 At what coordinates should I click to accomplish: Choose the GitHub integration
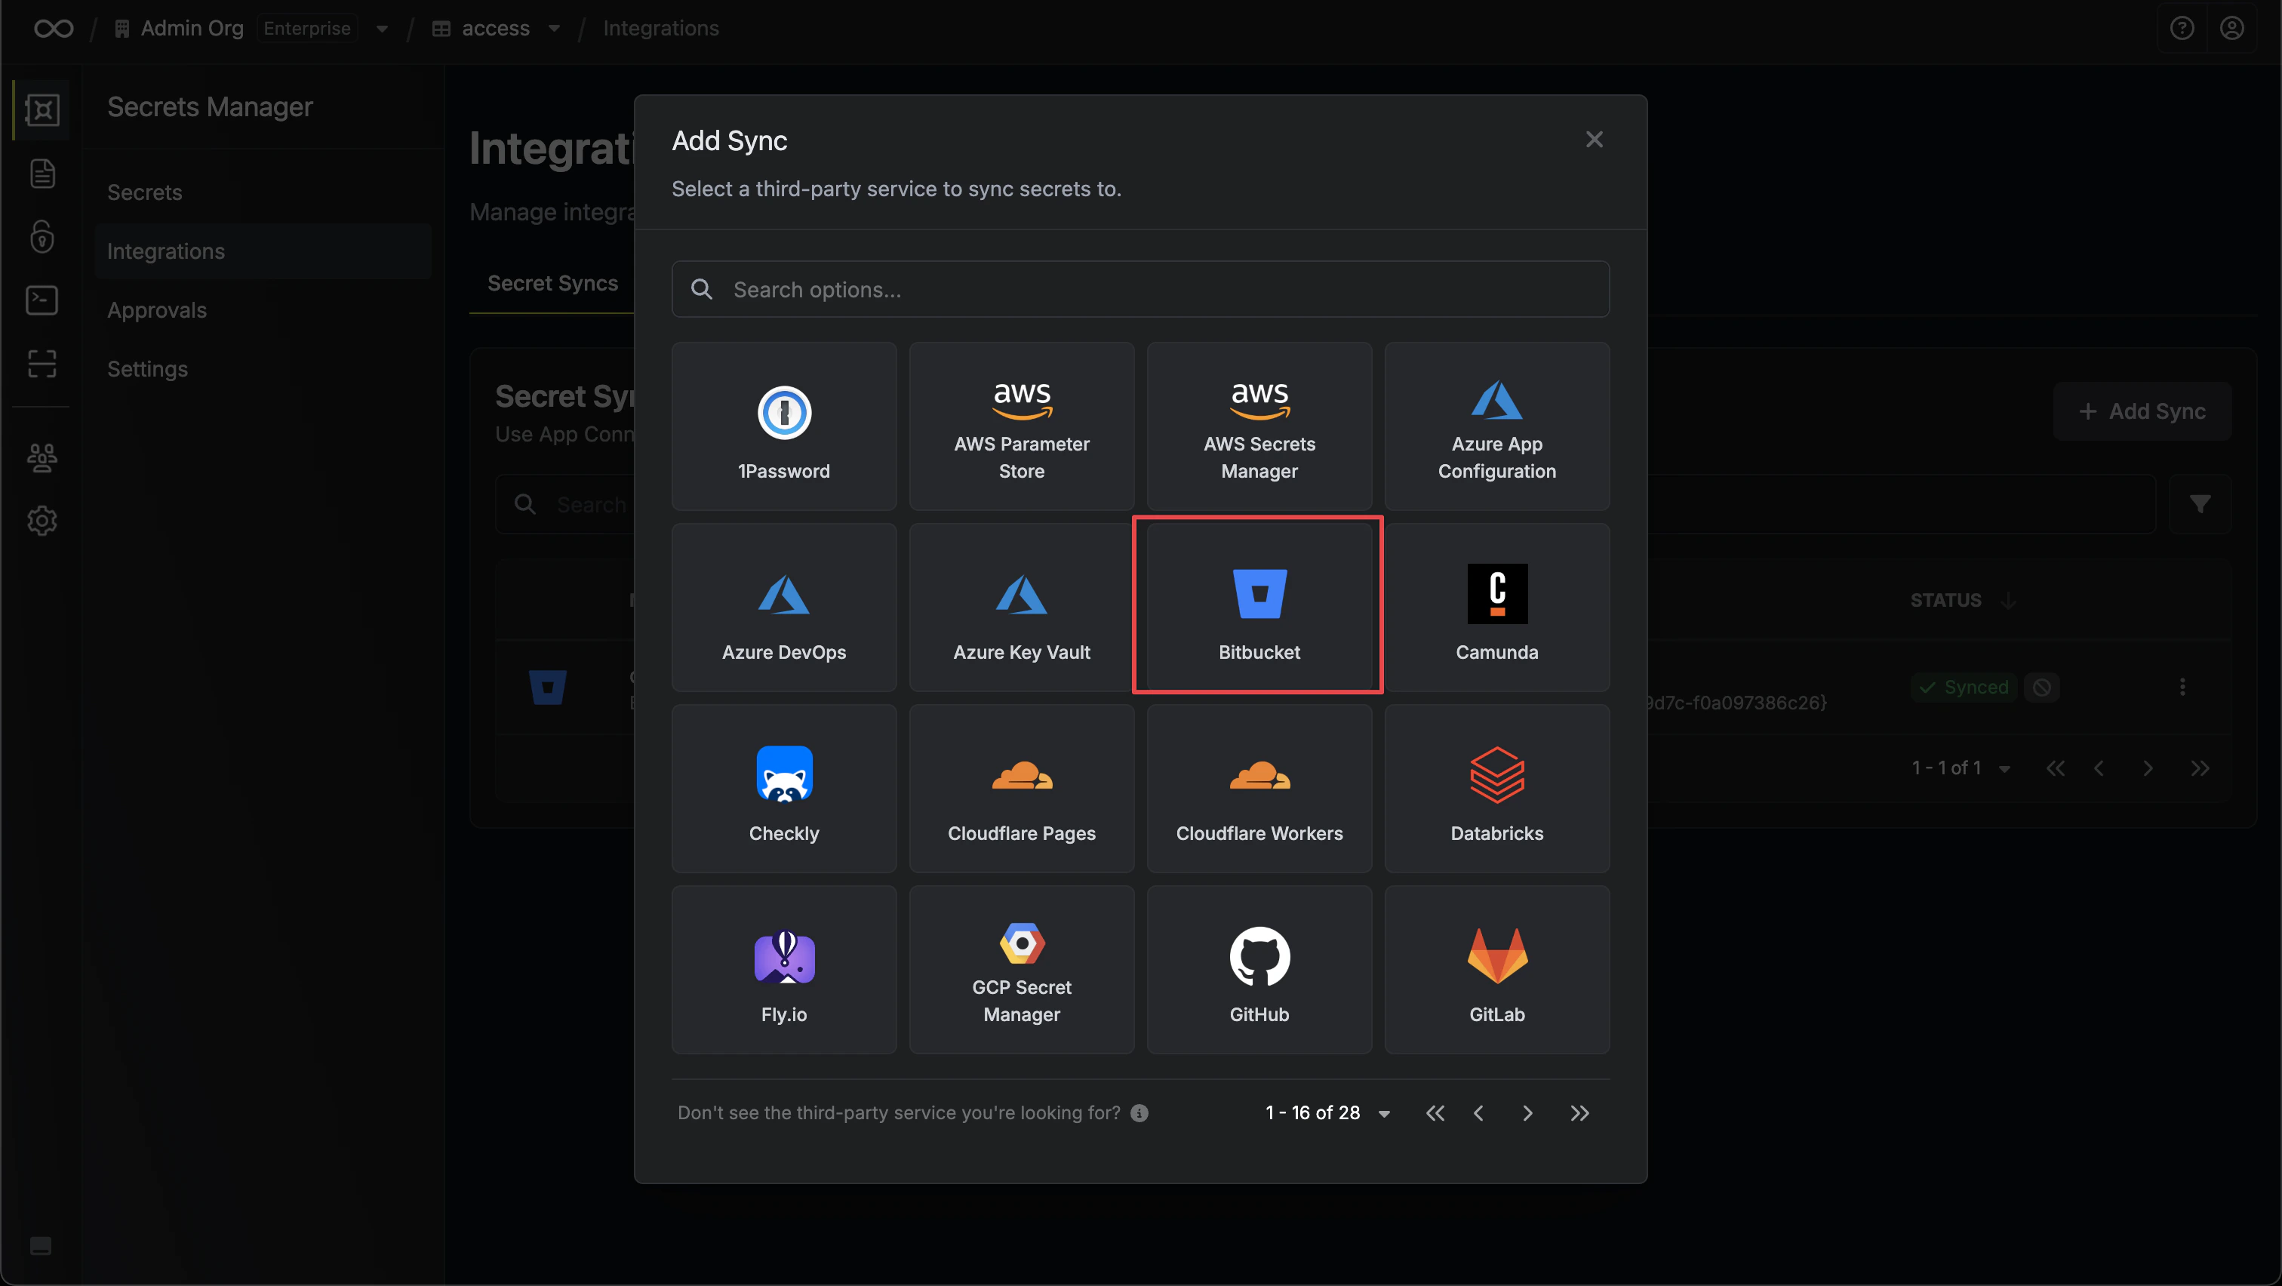click(x=1259, y=969)
